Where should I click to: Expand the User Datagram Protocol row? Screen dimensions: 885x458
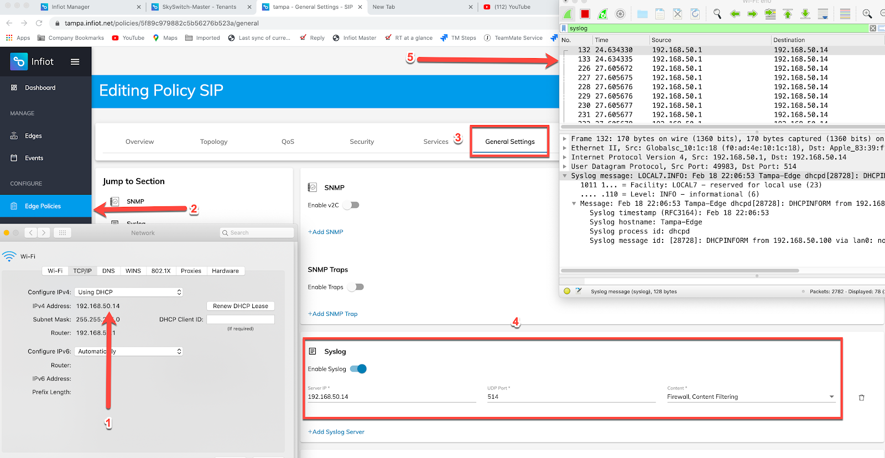565,166
